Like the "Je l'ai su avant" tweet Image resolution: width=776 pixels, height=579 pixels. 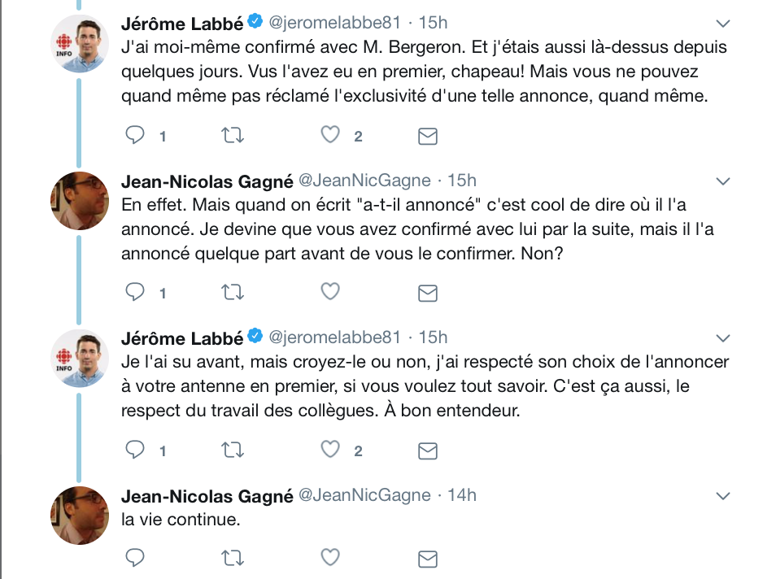pyautogui.click(x=330, y=450)
